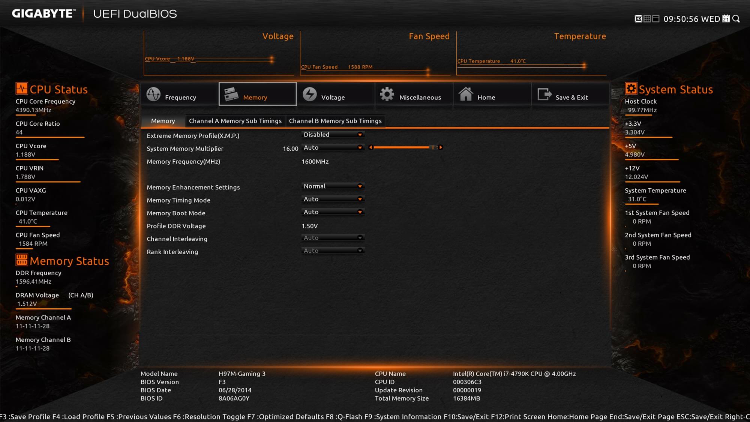Open Miscellaneous section gear icon
Image resolution: width=750 pixels, height=422 pixels.
(x=387, y=94)
